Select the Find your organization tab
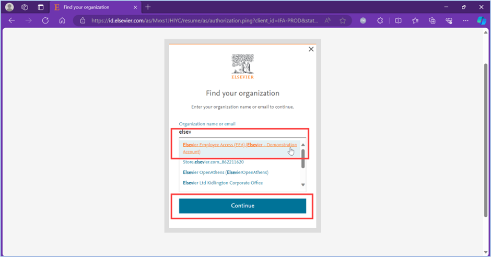The image size is (491, 257). click(96, 7)
